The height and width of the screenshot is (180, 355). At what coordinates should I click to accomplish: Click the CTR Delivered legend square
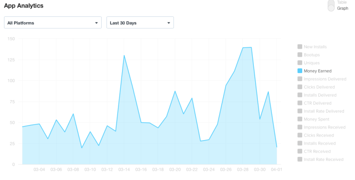pos(300,103)
